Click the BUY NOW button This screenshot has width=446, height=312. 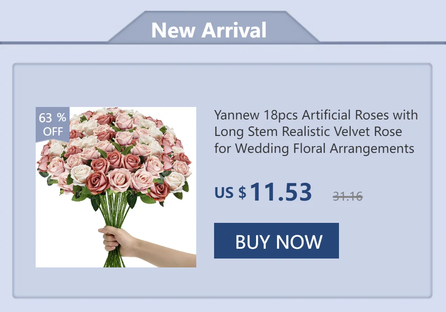(276, 241)
